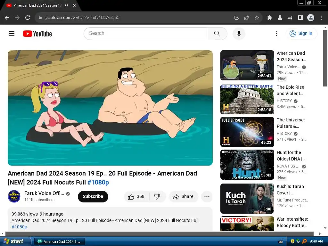328x246 pixels.
Task: Click the NOVA PBS channel name
Action: pyautogui.click(x=288, y=166)
